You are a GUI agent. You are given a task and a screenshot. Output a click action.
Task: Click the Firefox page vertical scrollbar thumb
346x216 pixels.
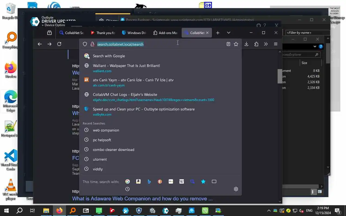280,76
